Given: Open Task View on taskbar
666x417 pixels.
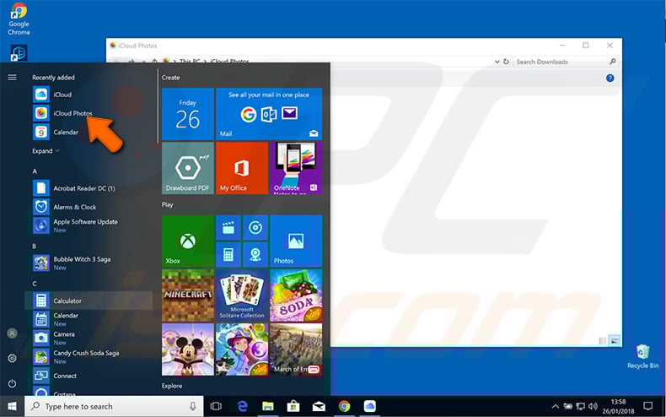Looking at the screenshot, I should pyautogui.click(x=216, y=406).
